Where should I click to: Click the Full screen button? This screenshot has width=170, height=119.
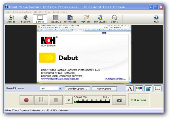click(x=139, y=100)
